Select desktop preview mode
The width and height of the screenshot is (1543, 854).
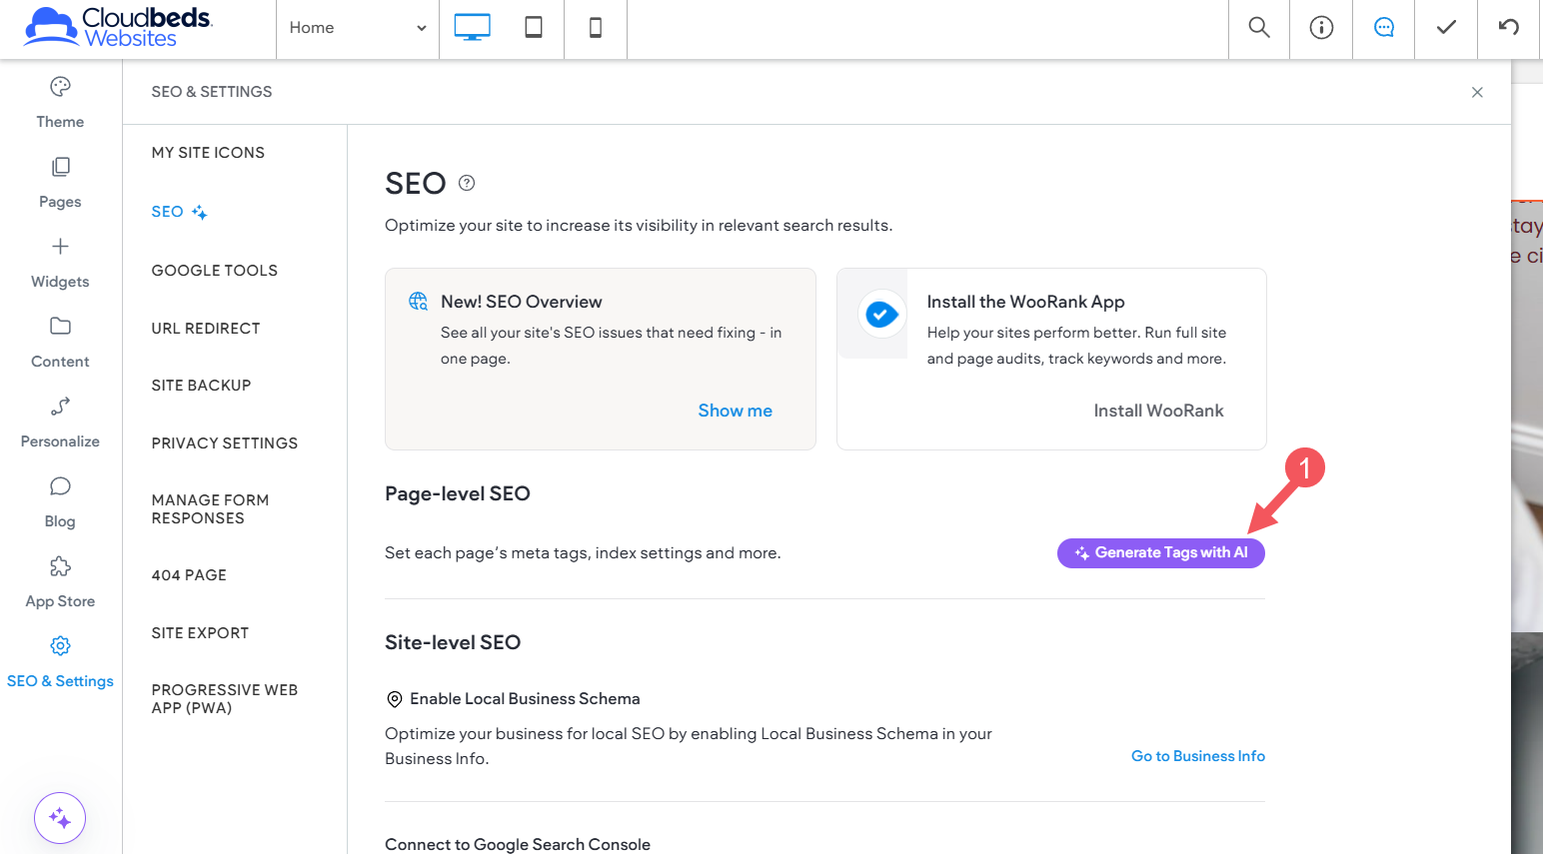point(472,28)
